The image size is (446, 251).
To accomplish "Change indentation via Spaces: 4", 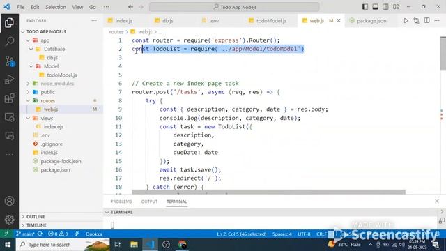I will click(x=282, y=234).
